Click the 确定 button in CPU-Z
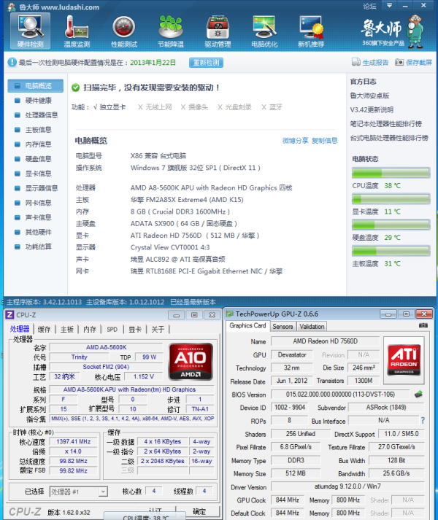 click(199, 511)
